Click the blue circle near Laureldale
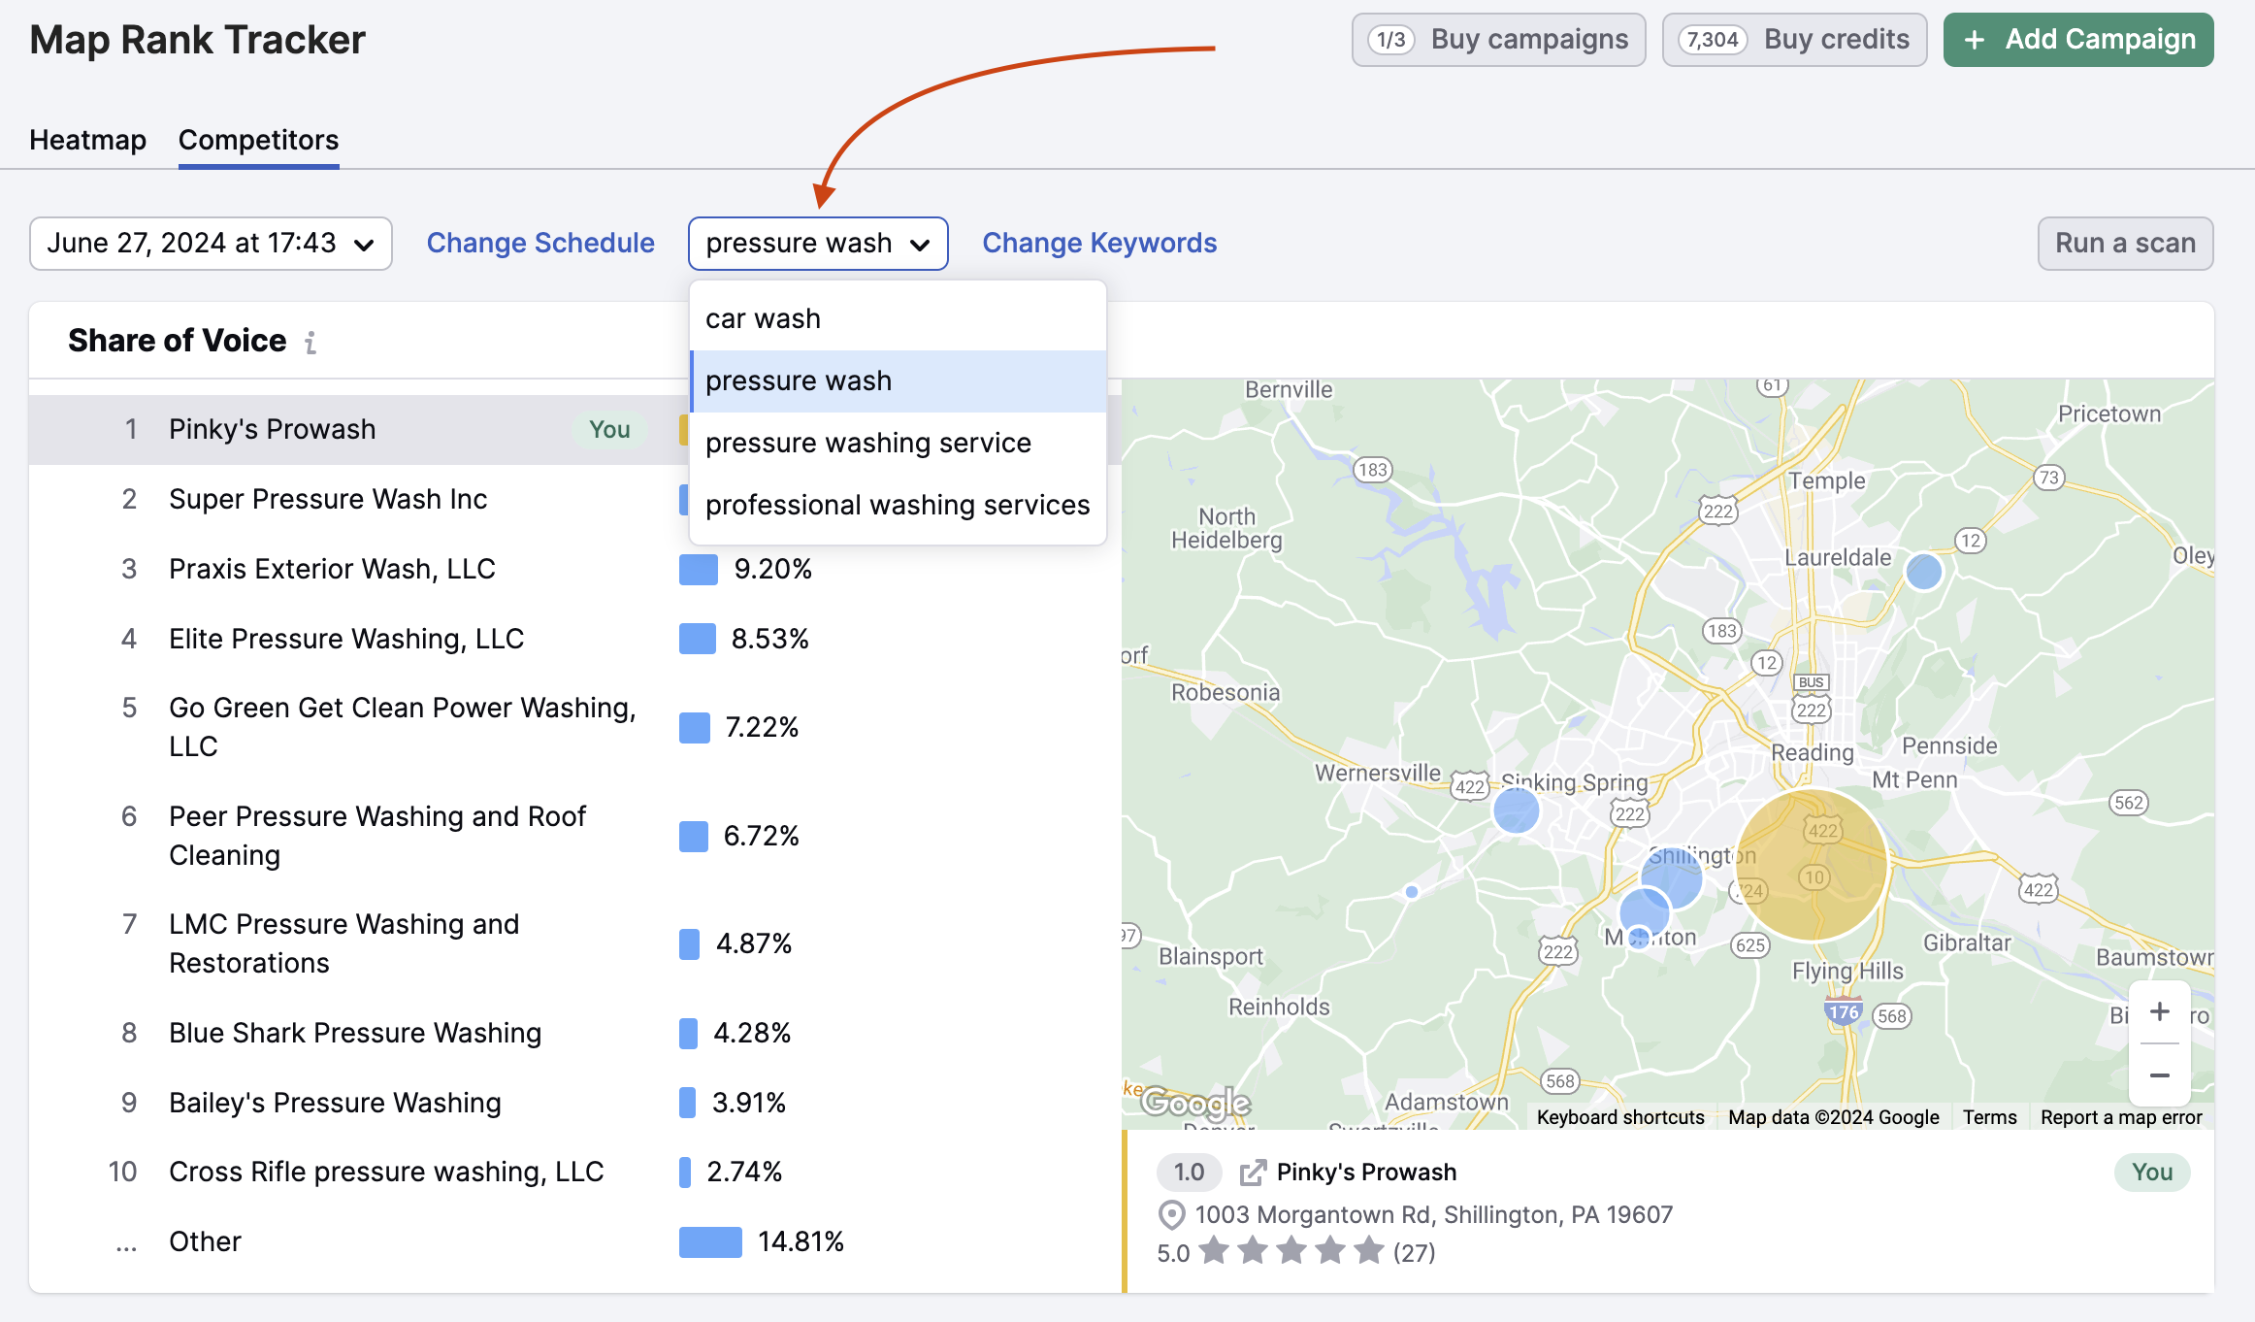Viewport: 2255px width, 1322px height. tap(1924, 572)
